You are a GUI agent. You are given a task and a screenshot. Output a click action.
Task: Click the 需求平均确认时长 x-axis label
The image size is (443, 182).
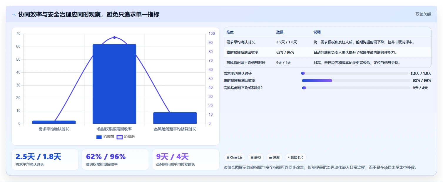(54, 129)
